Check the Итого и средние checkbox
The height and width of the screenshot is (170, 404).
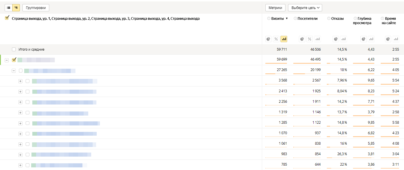(14, 49)
